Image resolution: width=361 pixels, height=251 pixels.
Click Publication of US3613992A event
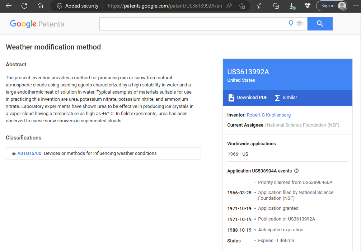click(x=286, y=219)
